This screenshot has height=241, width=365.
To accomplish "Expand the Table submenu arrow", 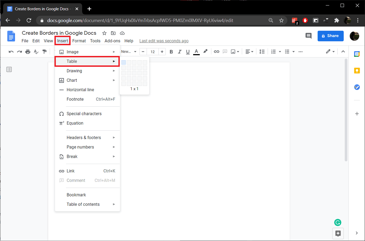I will click(114, 61).
